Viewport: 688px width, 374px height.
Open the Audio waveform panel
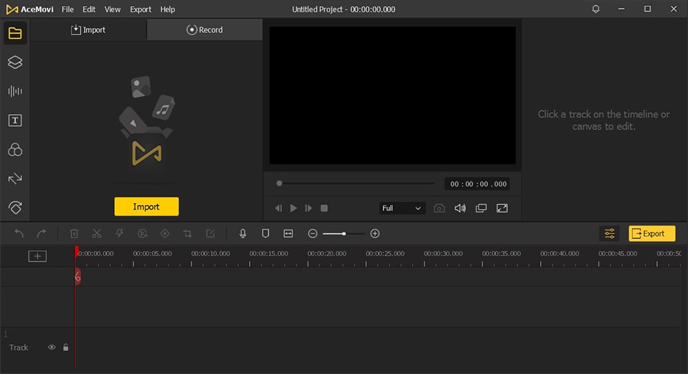pyautogui.click(x=15, y=91)
